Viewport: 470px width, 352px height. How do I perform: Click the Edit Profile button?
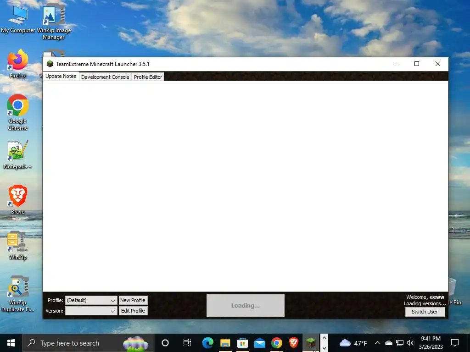[133, 311]
